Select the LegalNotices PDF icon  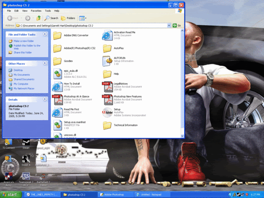click(107, 87)
